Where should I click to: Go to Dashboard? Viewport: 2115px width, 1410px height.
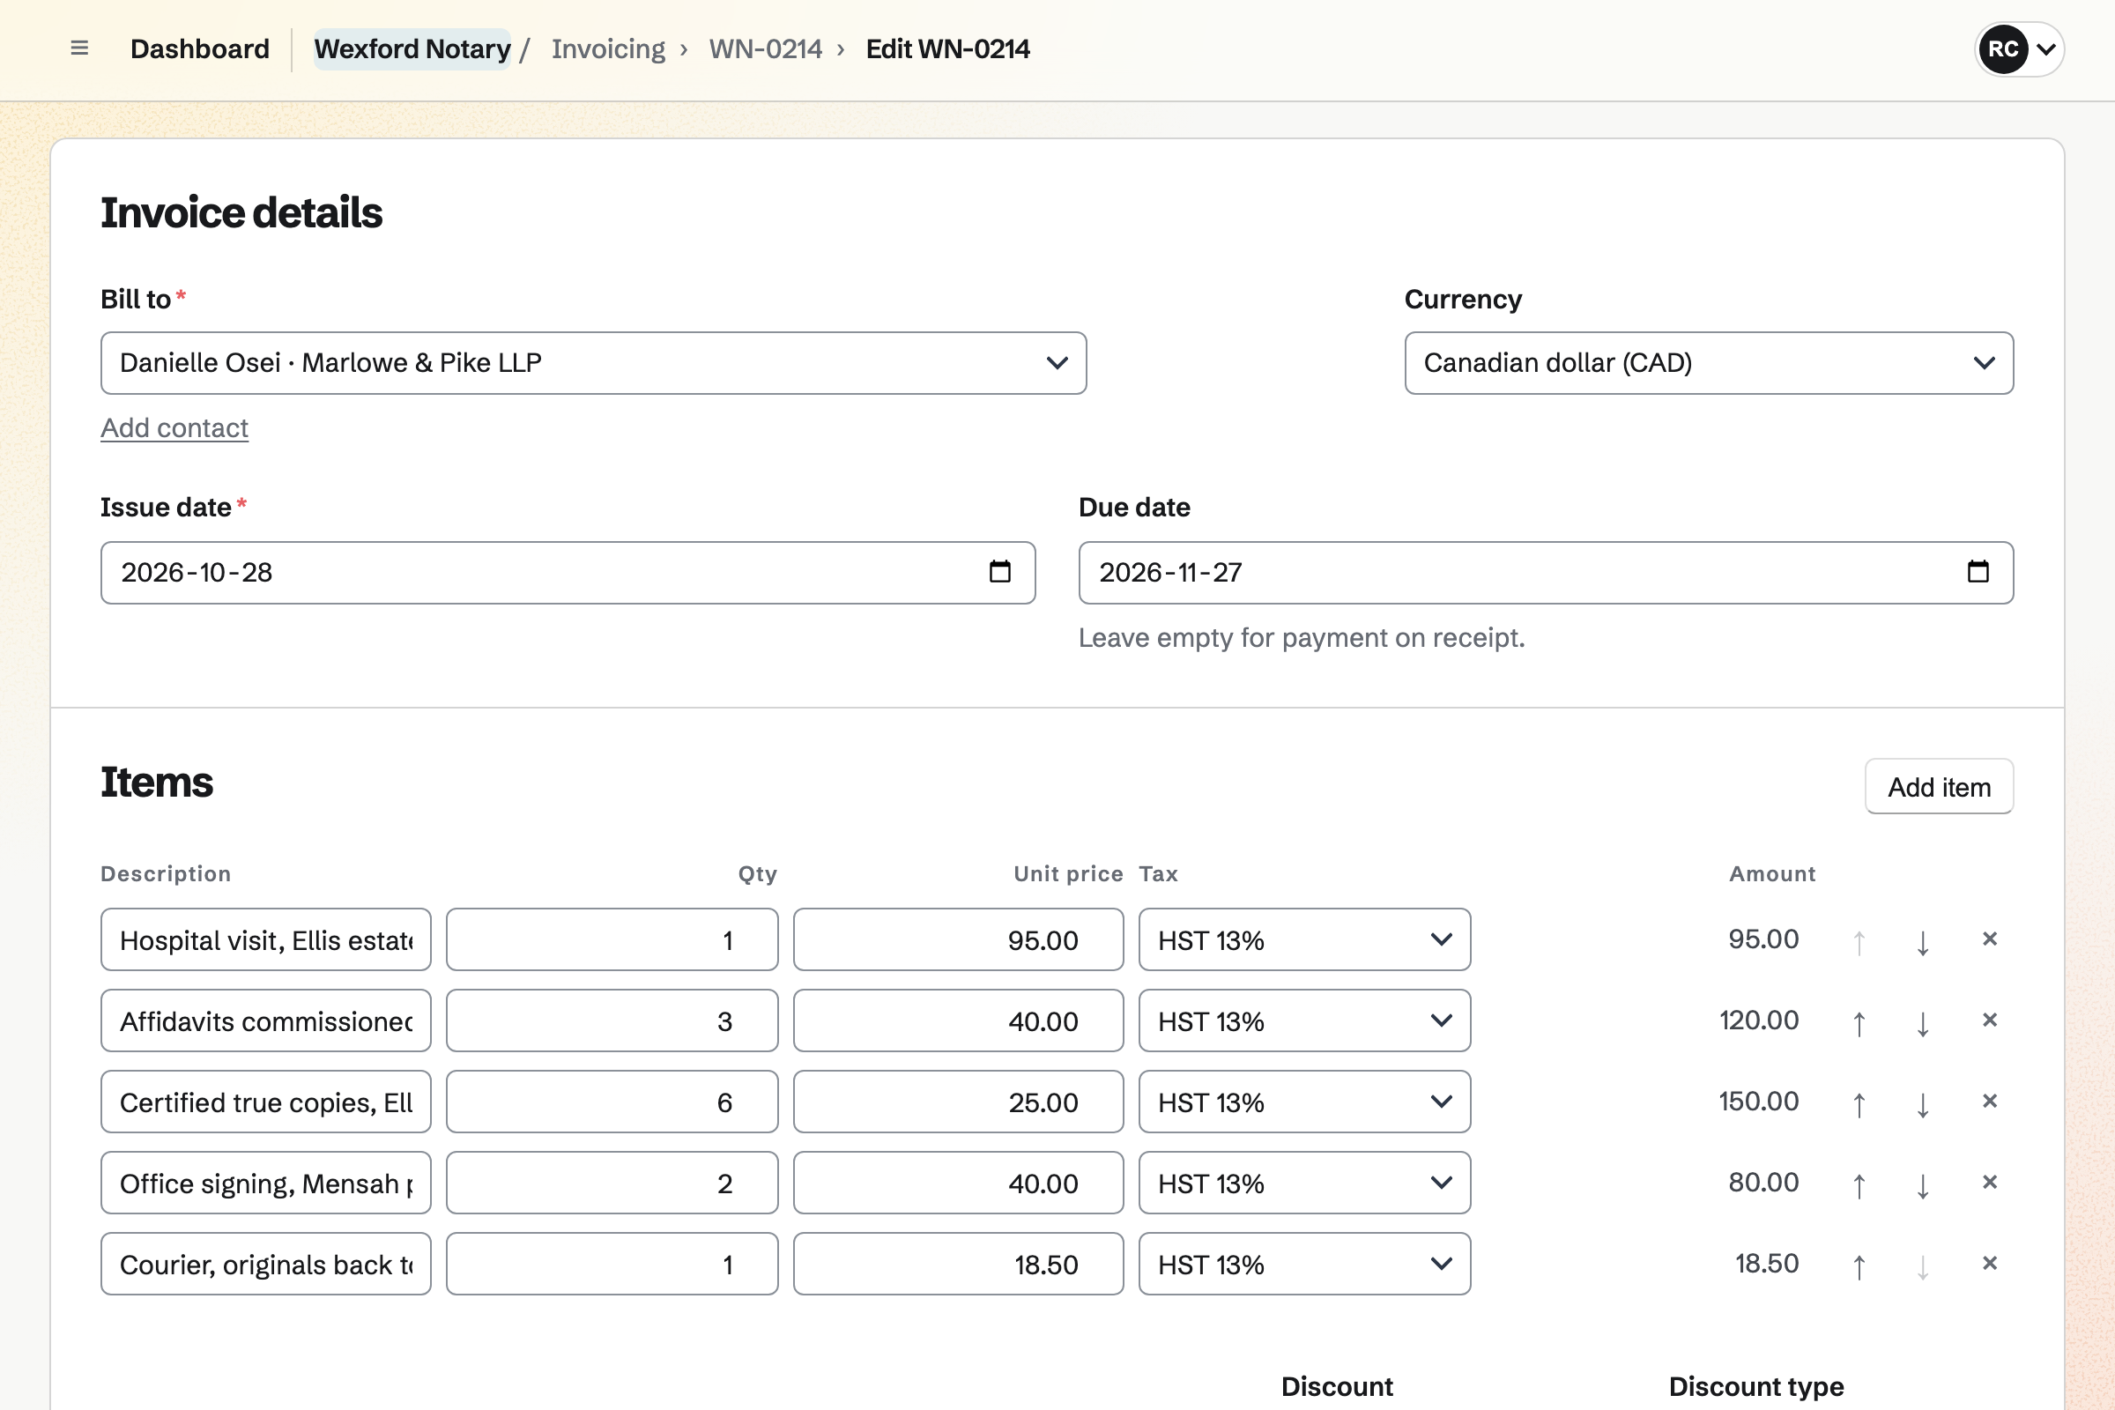[200, 48]
